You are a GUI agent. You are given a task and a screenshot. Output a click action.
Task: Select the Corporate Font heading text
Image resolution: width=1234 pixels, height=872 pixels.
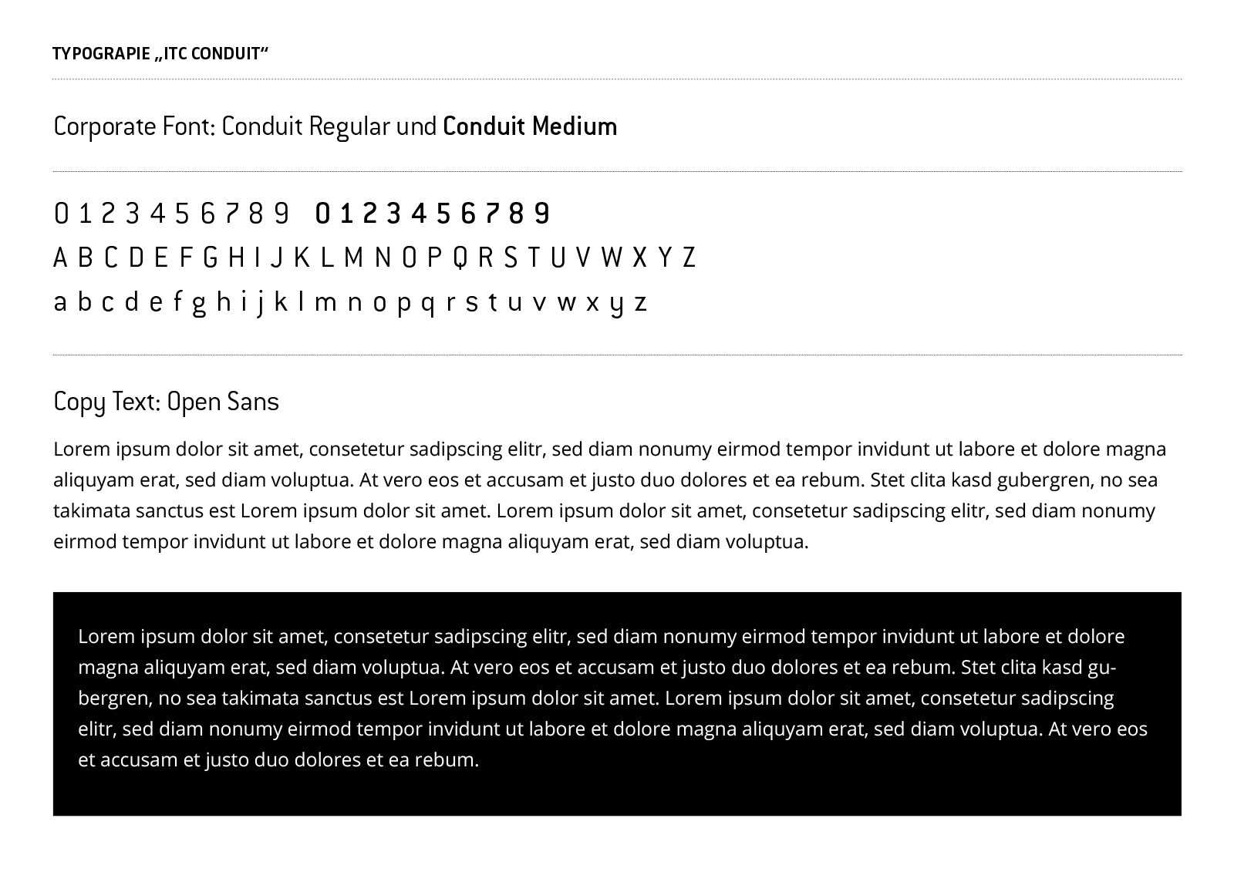pos(134,126)
